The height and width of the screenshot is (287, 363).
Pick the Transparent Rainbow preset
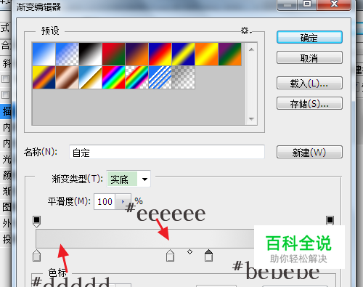click(x=136, y=78)
